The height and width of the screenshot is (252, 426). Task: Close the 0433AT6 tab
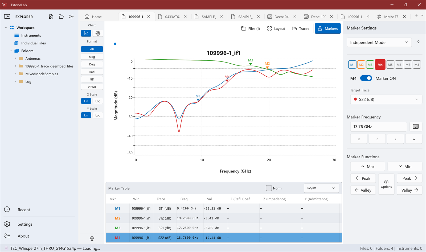pyautogui.click(x=185, y=16)
